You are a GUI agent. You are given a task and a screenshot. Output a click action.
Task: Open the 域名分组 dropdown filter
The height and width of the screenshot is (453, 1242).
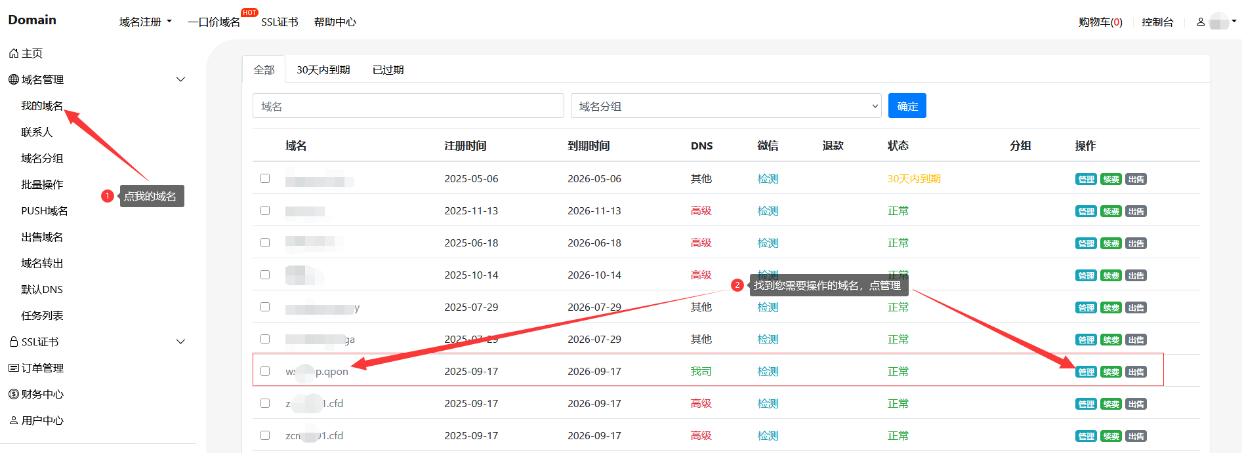(727, 106)
